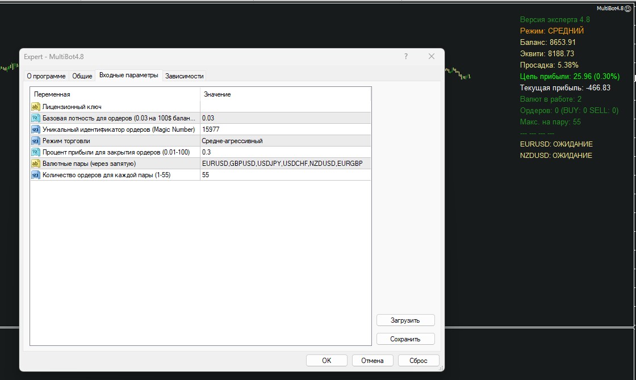Click the Макс. на пару: 55 text
The height and width of the screenshot is (380, 636).
coord(550,122)
